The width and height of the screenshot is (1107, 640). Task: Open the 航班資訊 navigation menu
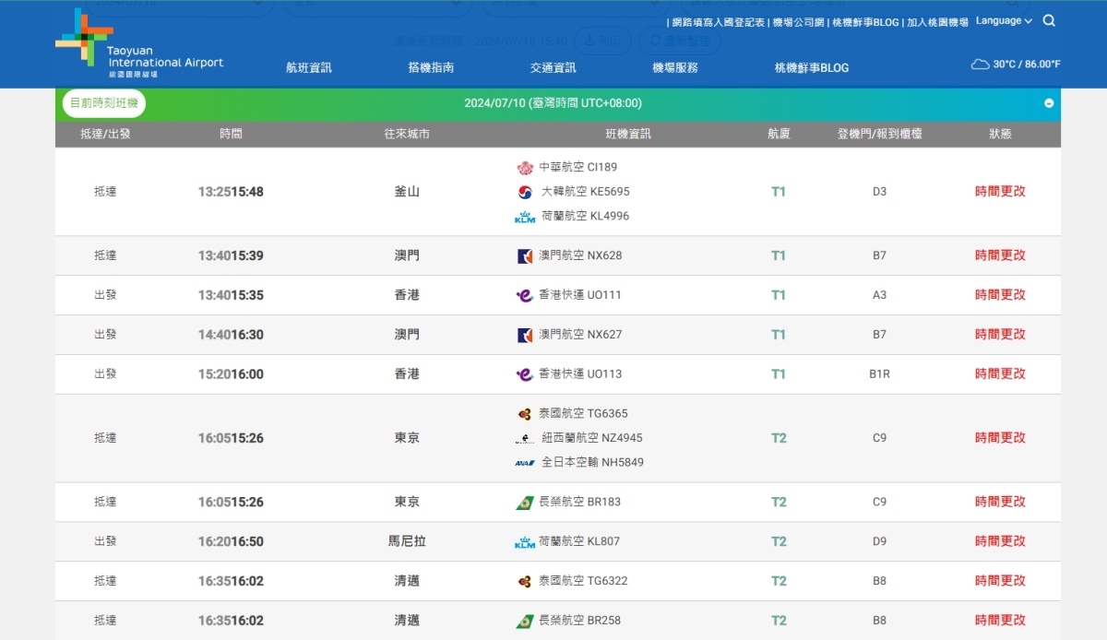(309, 67)
